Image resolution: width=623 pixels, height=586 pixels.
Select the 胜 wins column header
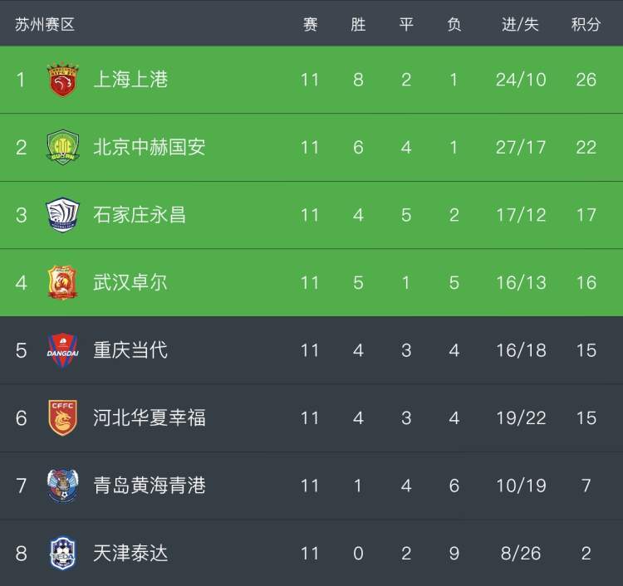click(358, 24)
